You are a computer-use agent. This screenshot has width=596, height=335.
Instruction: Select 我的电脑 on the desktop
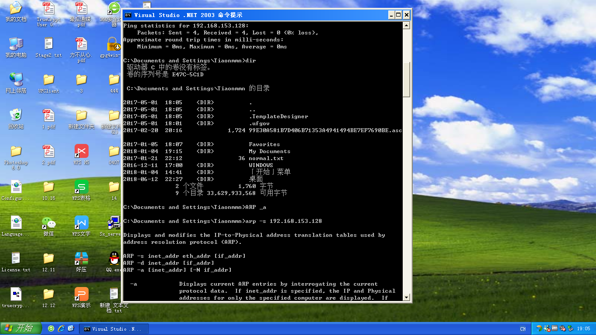click(x=16, y=44)
